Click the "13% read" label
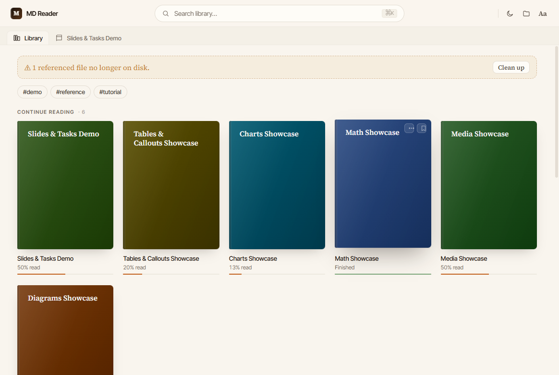 tap(240, 267)
